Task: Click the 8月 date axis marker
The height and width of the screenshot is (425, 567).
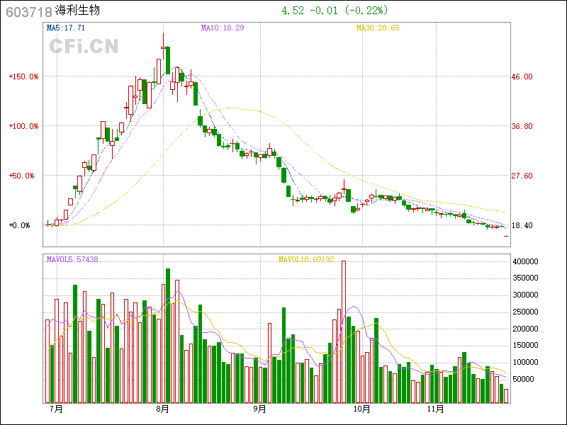Action: tap(163, 409)
